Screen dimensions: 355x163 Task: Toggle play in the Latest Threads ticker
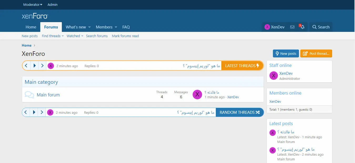point(34,66)
